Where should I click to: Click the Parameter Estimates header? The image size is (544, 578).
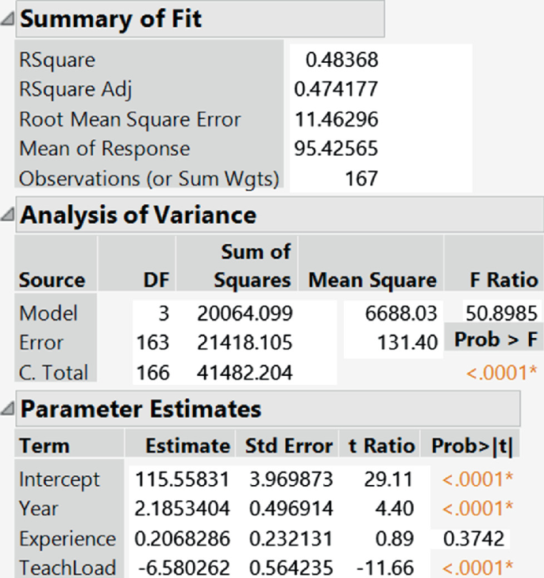tap(268, 409)
